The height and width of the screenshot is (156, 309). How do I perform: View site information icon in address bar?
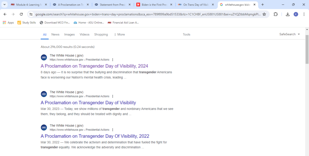pyautogui.click(x=31, y=14)
